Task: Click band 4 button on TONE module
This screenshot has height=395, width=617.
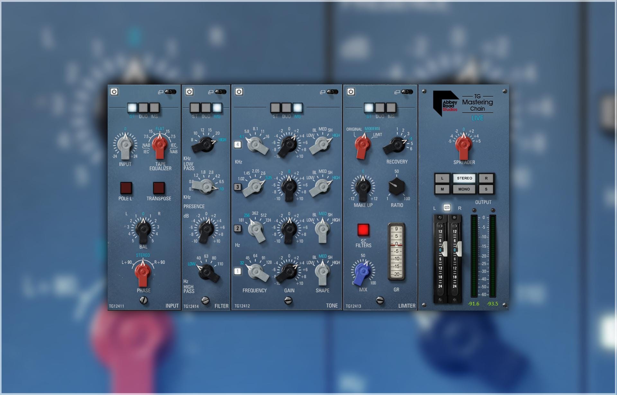Action: (x=237, y=145)
